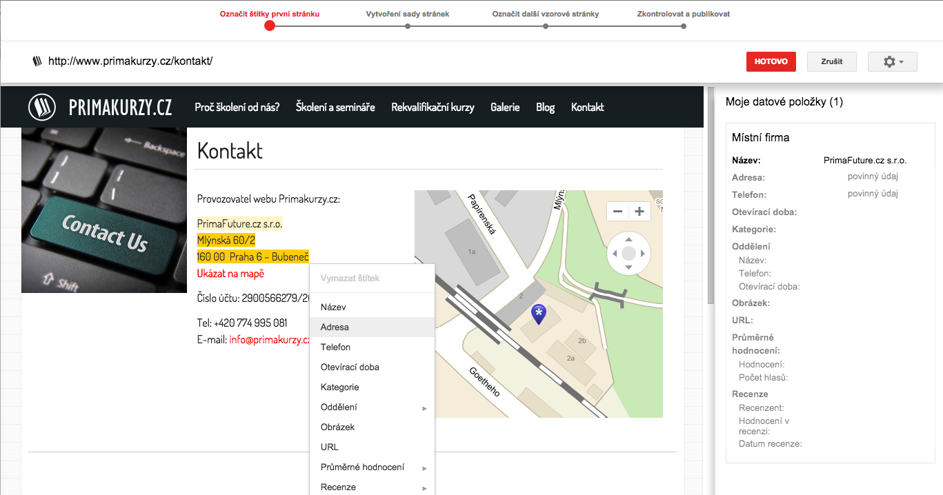Click the info@primakurzy.cz email link
Image resolution: width=943 pixels, height=495 pixels.
point(270,339)
